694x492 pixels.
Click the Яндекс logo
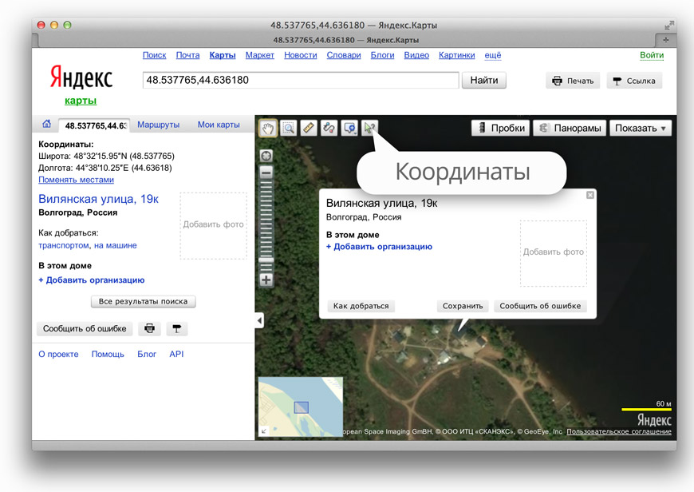[81, 77]
